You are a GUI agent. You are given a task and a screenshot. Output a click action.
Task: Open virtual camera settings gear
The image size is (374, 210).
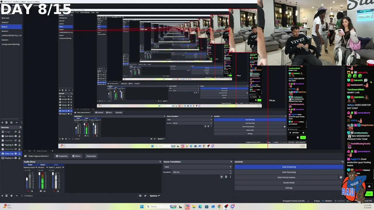pos(341,177)
